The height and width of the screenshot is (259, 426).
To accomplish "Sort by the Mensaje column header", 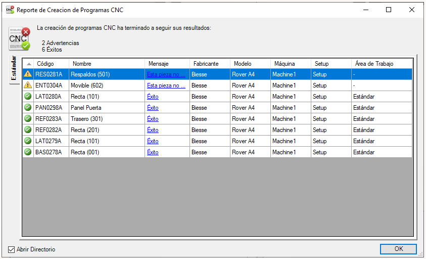I will (167, 64).
